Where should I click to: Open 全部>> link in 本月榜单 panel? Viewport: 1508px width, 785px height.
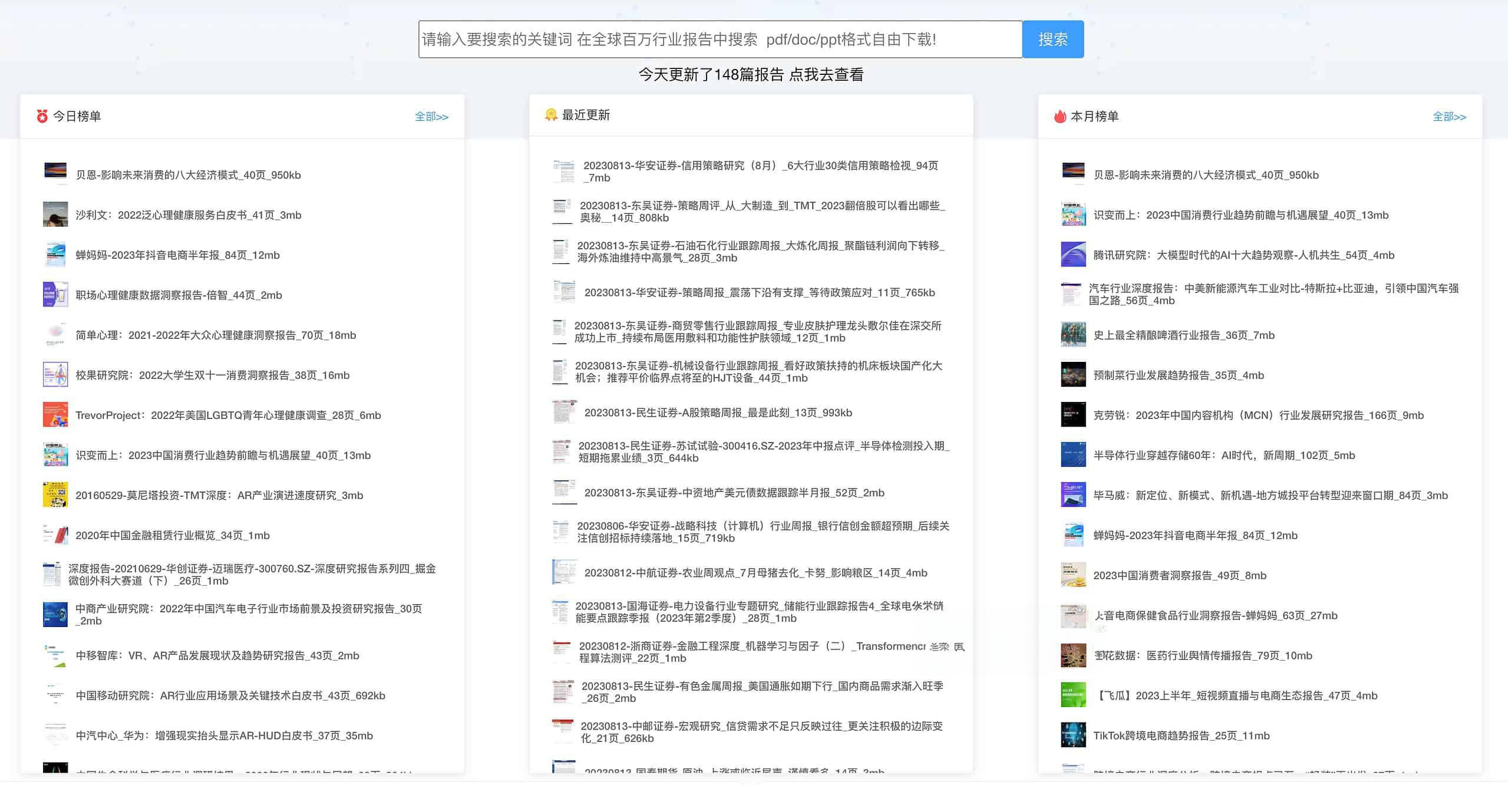tap(1449, 117)
